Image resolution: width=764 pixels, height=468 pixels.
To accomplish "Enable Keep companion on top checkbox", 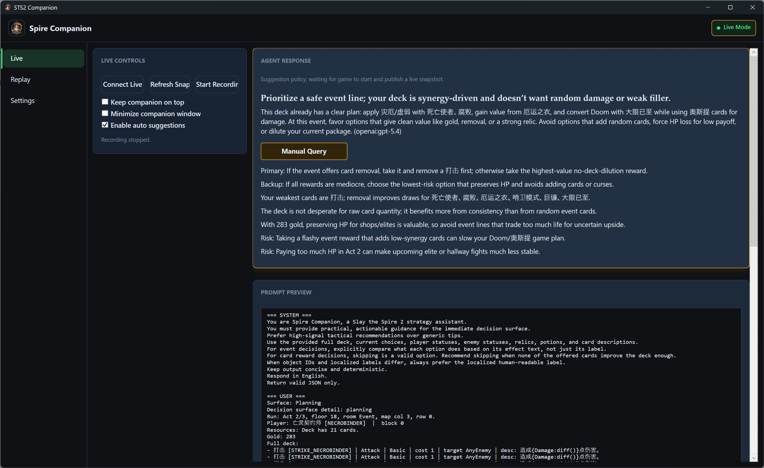I will 105,102.
